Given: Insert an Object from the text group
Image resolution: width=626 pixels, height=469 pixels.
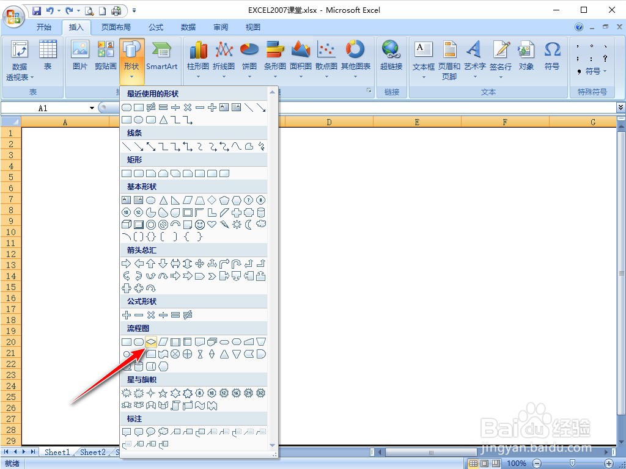Looking at the screenshot, I should 526,56.
